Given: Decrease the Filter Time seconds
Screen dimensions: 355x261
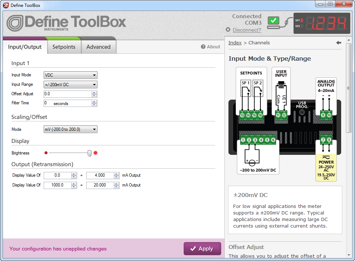Looking at the screenshot, I should pyautogui.click(x=94, y=105).
